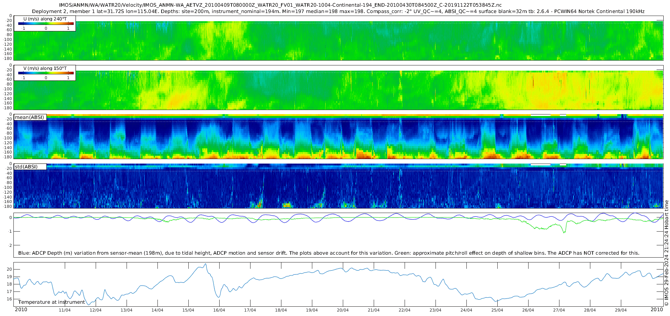Click the '-2' tick on depth variation axis
Screen dimensions: 670x316
[10, 245]
